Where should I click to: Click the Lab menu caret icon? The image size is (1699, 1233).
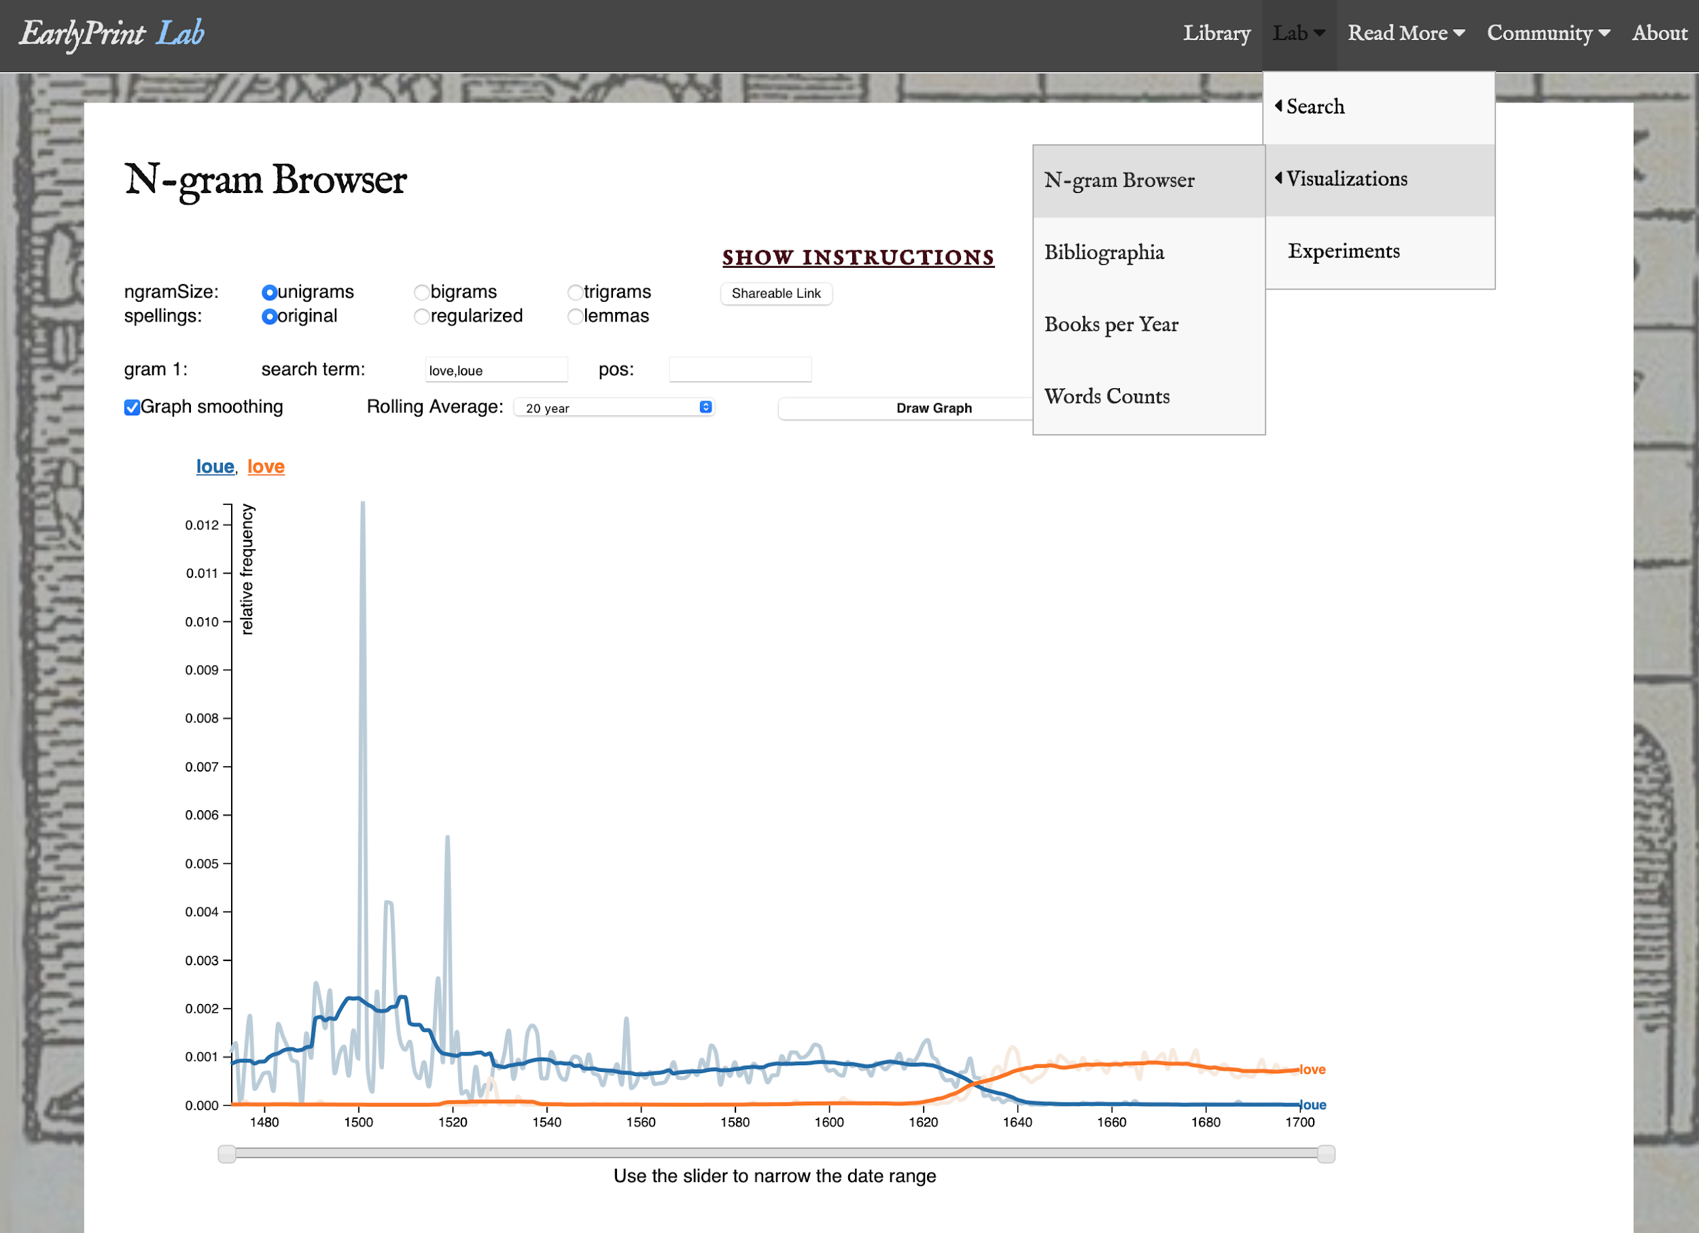tap(1319, 33)
